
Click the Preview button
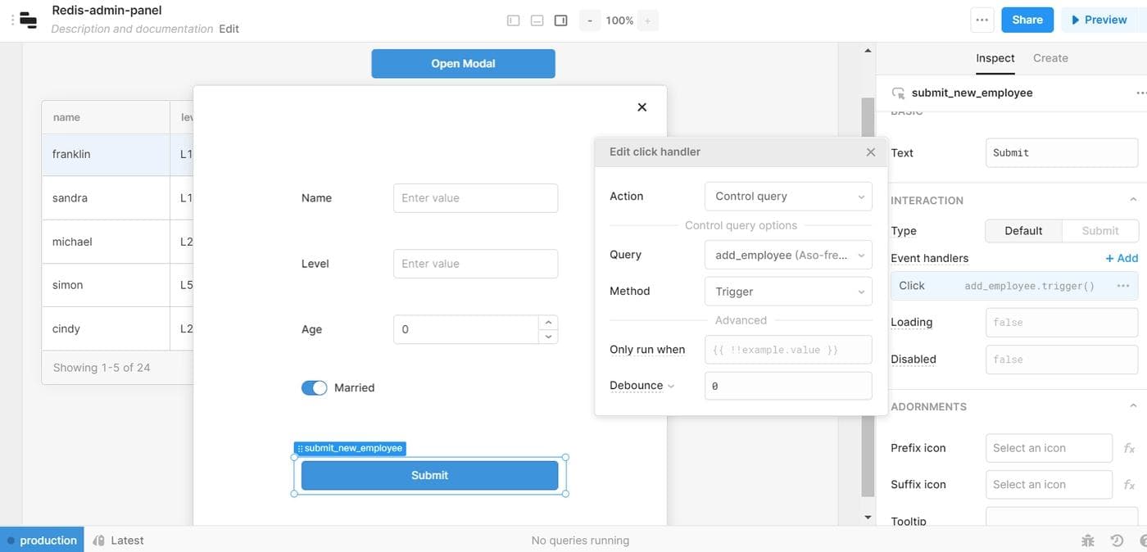point(1099,20)
